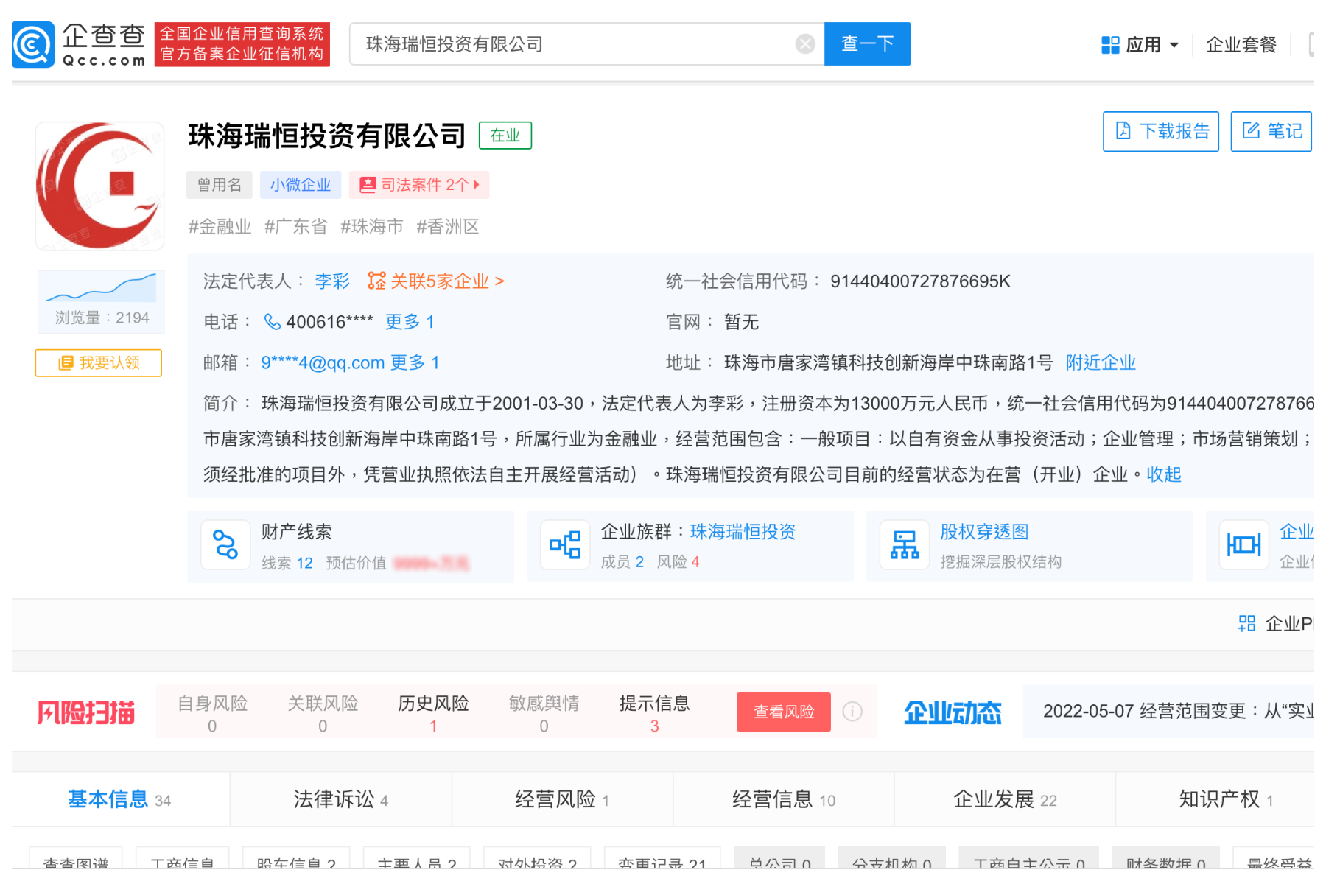The width and height of the screenshot is (1326, 884).
Task: Expand 司法案件 2个 details
Action: [419, 185]
